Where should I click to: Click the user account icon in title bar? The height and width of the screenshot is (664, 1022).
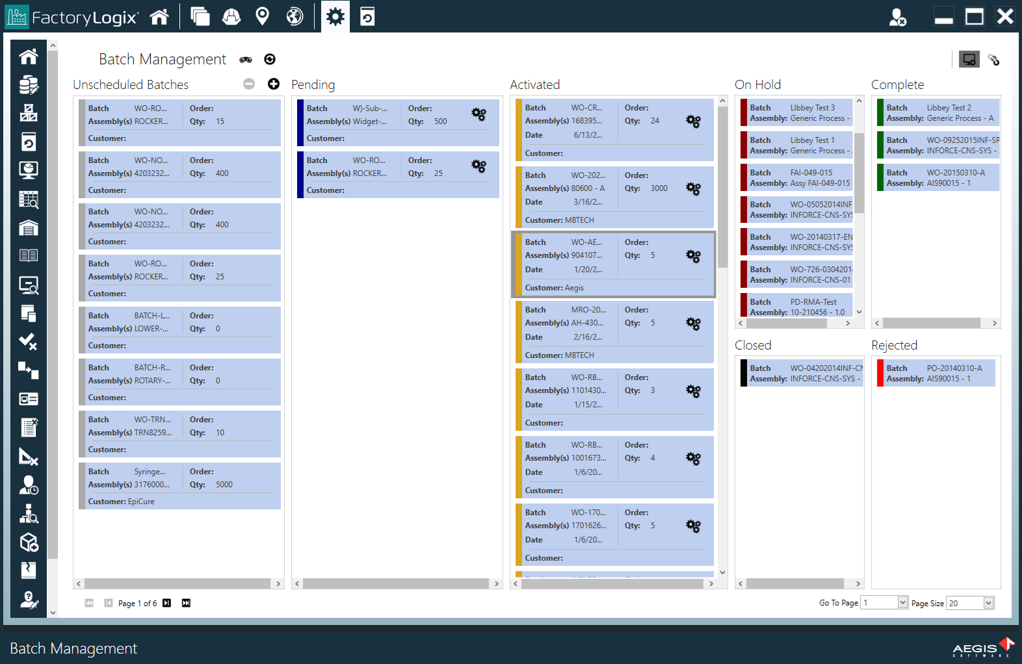pyautogui.click(x=898, y=17)
